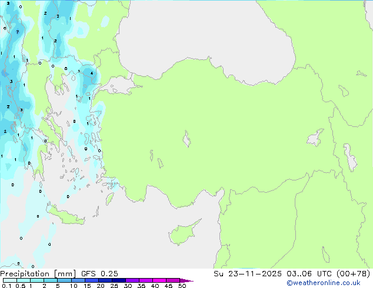Viewport: 373px width, 288px height.
Task: Click the legend swatch between 10 and 15
Action: coord(78,280)
